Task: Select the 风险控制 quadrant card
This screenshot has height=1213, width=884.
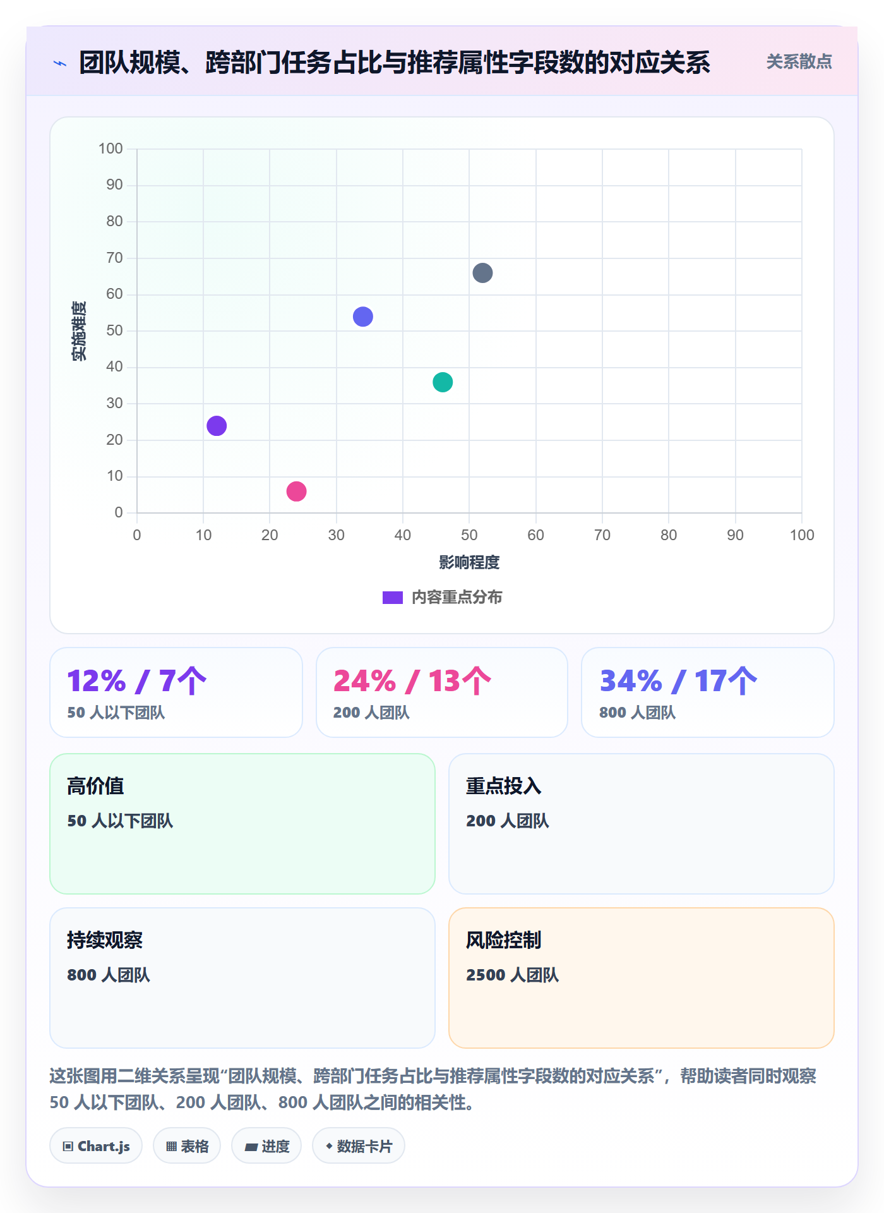Action: coord(642,978)
